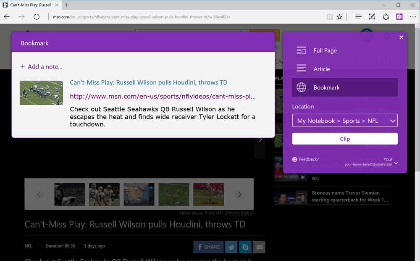Open Broncos name Trevor Siemian story
The height and width of the screenshot is (261, 420).
tap(349, 196)
